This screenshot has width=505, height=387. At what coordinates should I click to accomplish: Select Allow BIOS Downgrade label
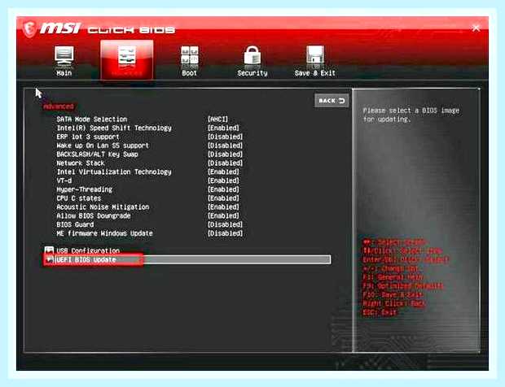(94, 215)
